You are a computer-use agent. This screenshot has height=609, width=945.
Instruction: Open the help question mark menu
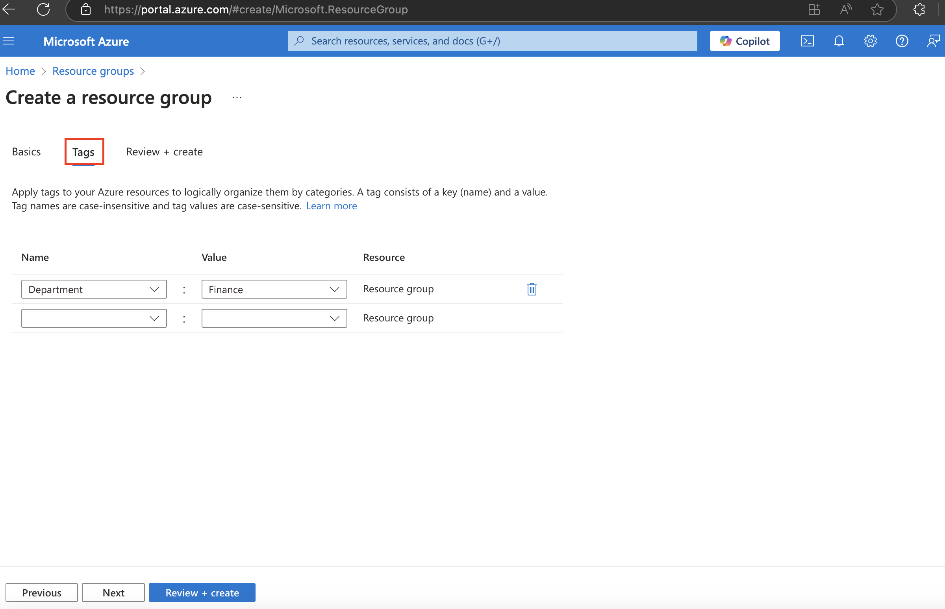(x=901, y=41)
